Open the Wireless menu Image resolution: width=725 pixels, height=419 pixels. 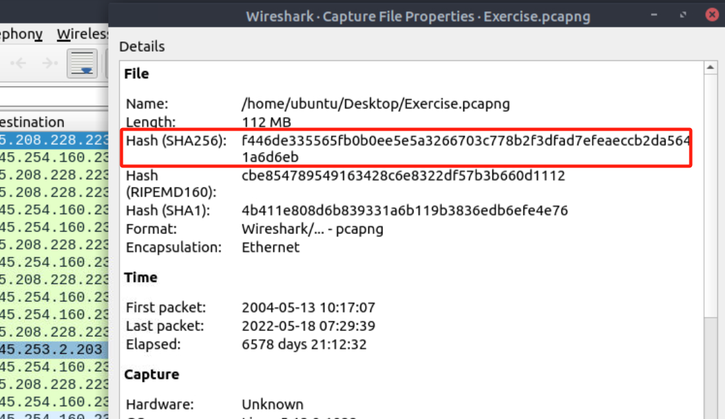click(x=82, y=34)
